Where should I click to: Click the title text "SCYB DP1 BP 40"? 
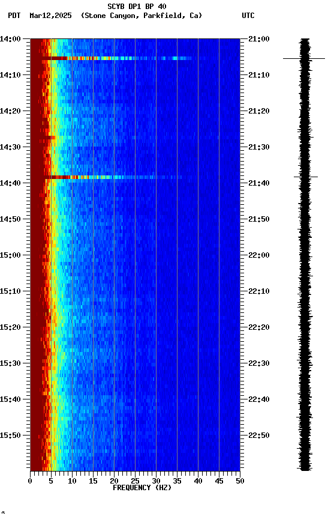137,7
